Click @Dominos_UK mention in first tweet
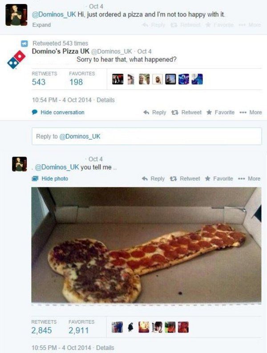 tap(54, 14)
